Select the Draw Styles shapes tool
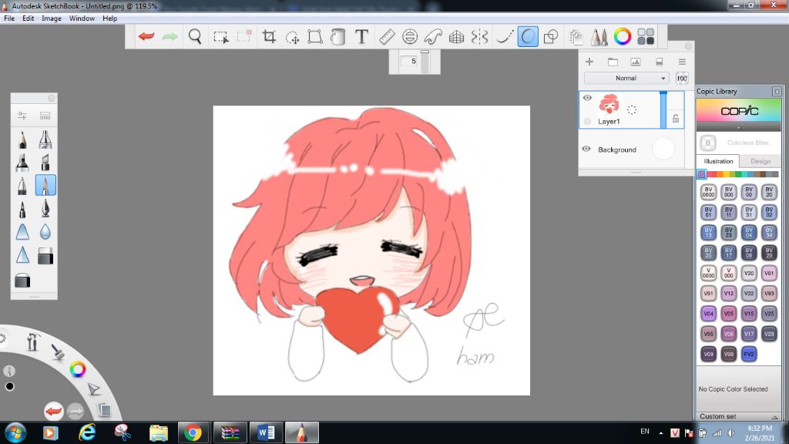Screen dimensions: 789x444 pyautogui.click(x=551, y=36)
